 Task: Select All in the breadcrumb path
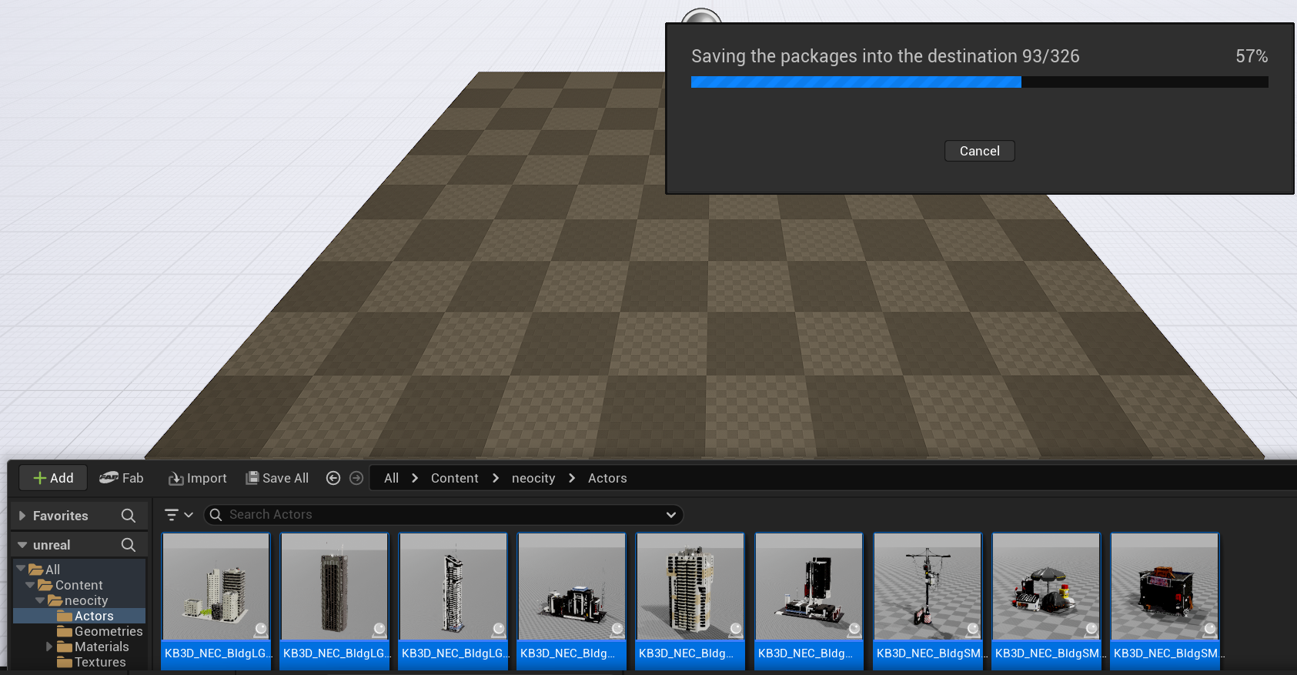click(391, 478)
